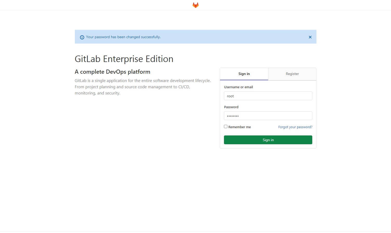
Task: Enable the Remember me checkbox
Action: 226,127
